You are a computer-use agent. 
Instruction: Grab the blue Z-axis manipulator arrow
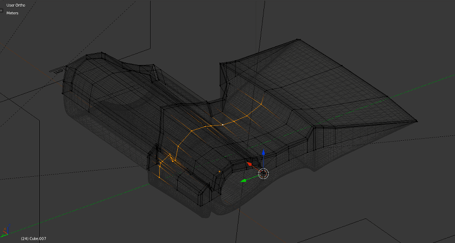[264, 154]
